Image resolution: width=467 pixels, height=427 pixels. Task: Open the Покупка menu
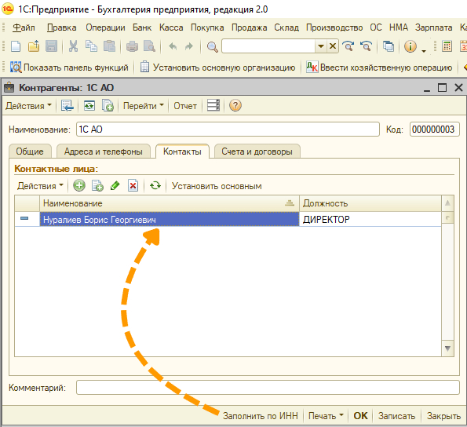pos(207,27)
